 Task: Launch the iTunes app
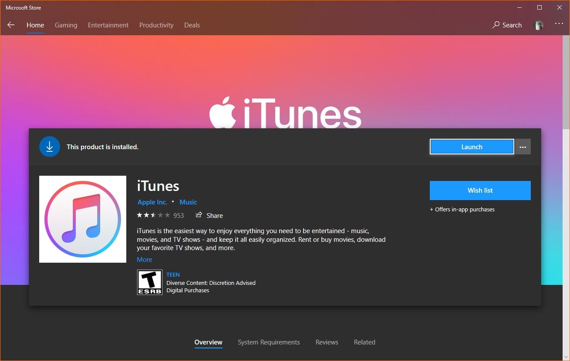[x=472, y=147]
